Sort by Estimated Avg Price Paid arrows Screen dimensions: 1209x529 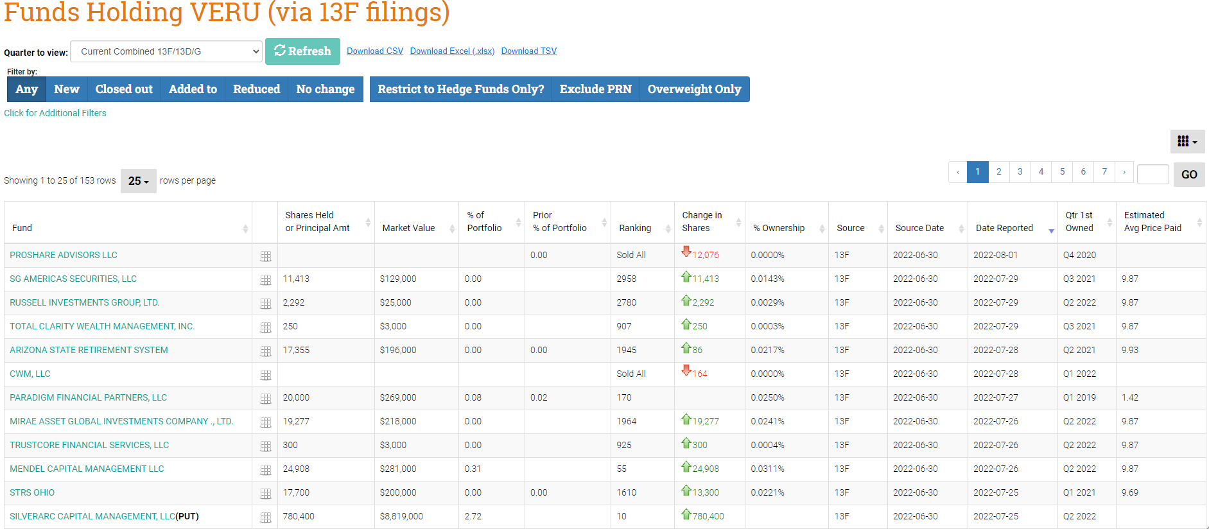1199,222
